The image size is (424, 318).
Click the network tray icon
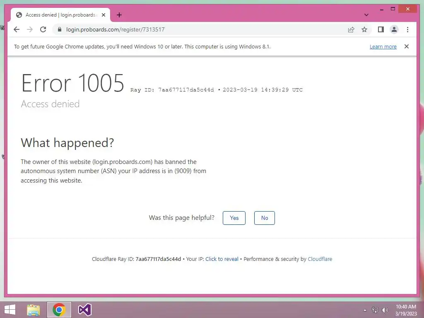(x=375, y=310)
